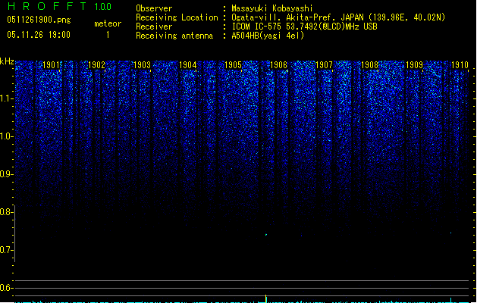
Task: Click the 1908 time marker
Action: click(369, 66)
